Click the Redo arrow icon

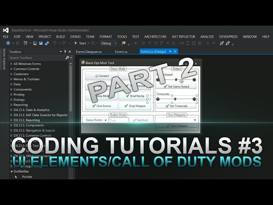(x=64, y=43)
